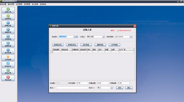The height and width of the screenshot is (102, 184).
Task: Focus the 备注 remarks text field
Action: (72, 88)
